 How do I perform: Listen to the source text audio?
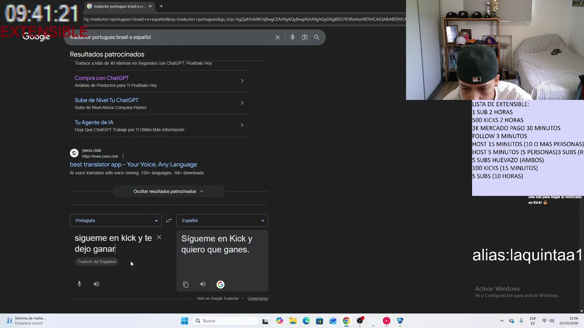(x=96, y=284)
